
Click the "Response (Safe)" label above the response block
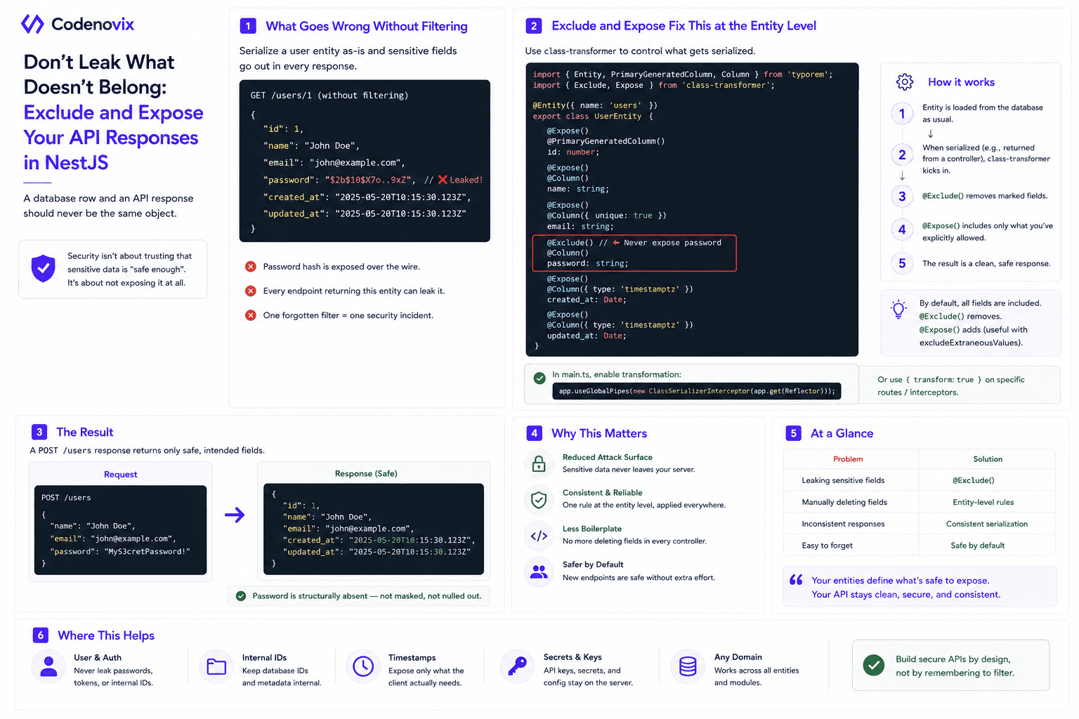pos(366,474)
